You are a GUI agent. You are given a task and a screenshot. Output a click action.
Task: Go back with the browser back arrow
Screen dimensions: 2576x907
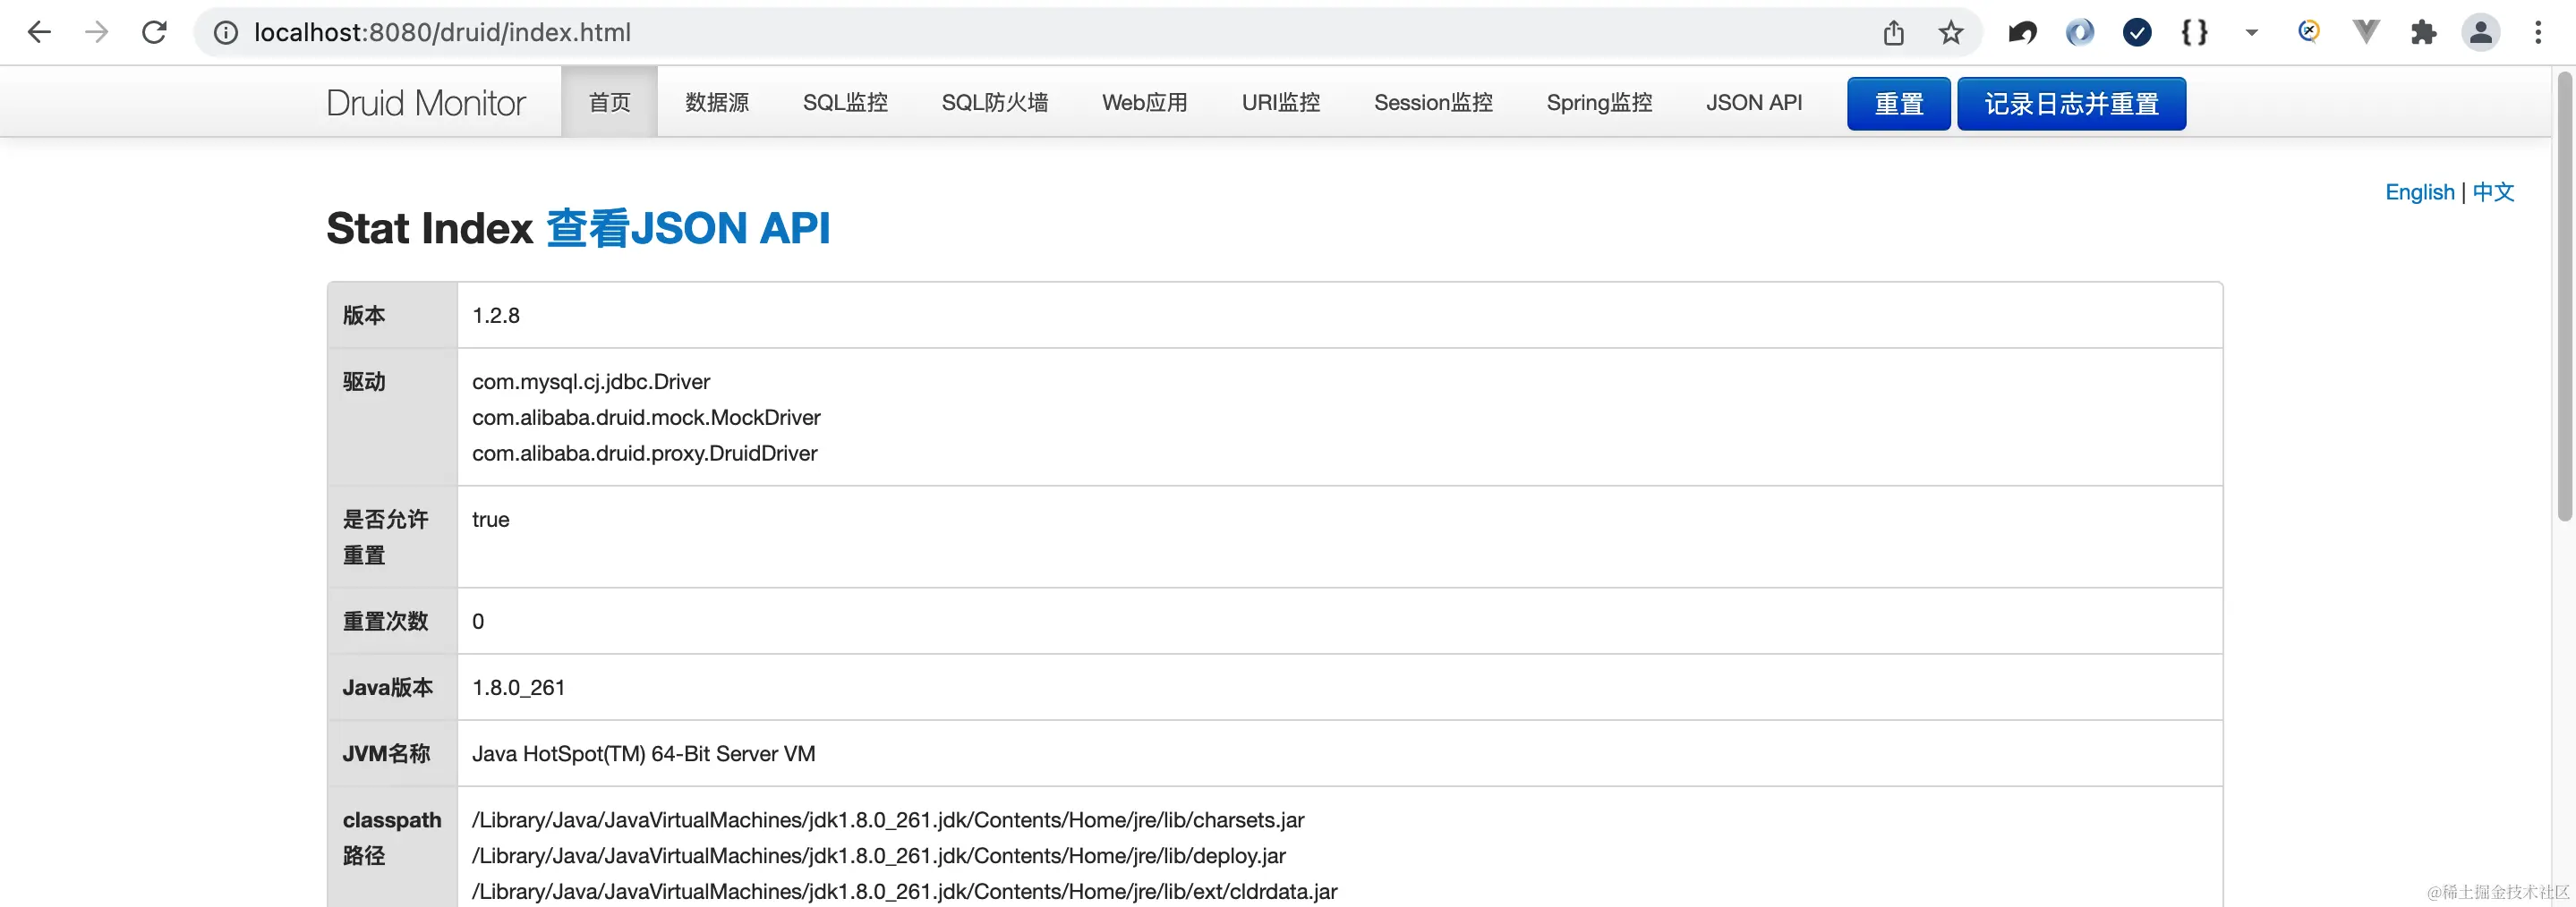[39, 32]
